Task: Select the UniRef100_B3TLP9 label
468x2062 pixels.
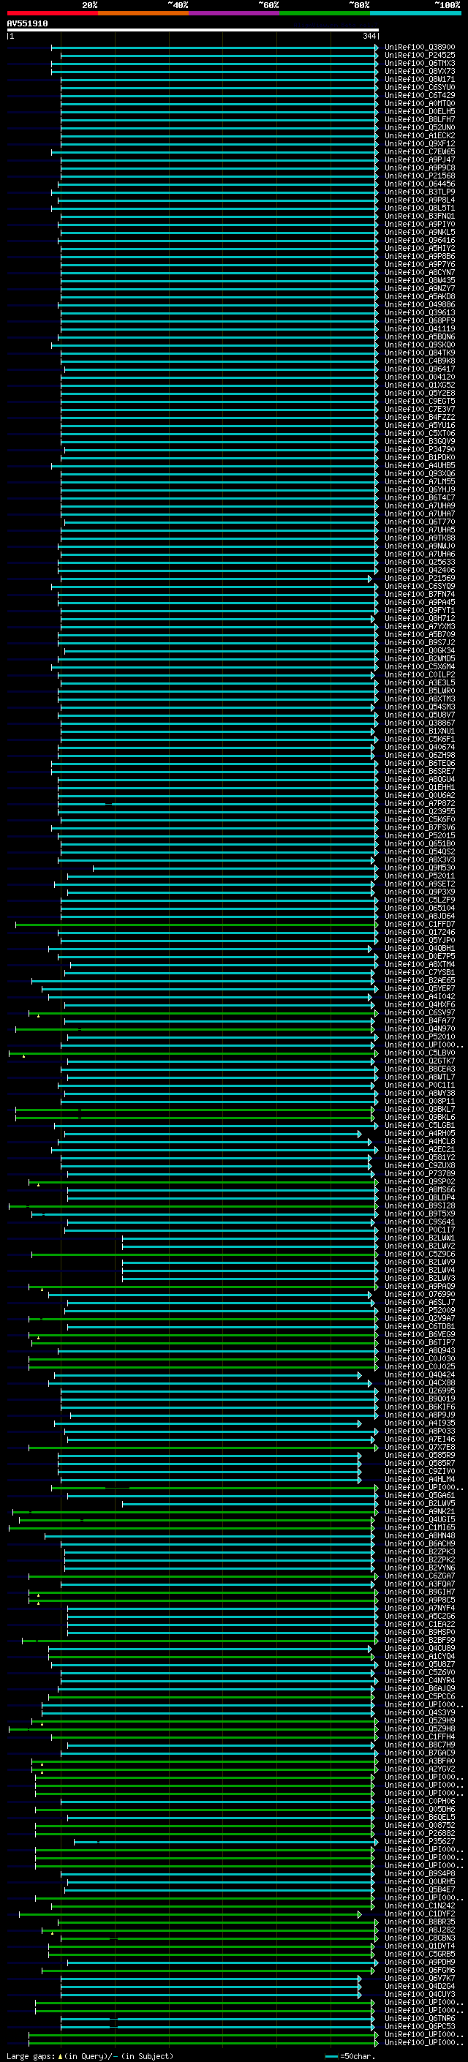Action: pyautogui.click(x=420, y=192)
